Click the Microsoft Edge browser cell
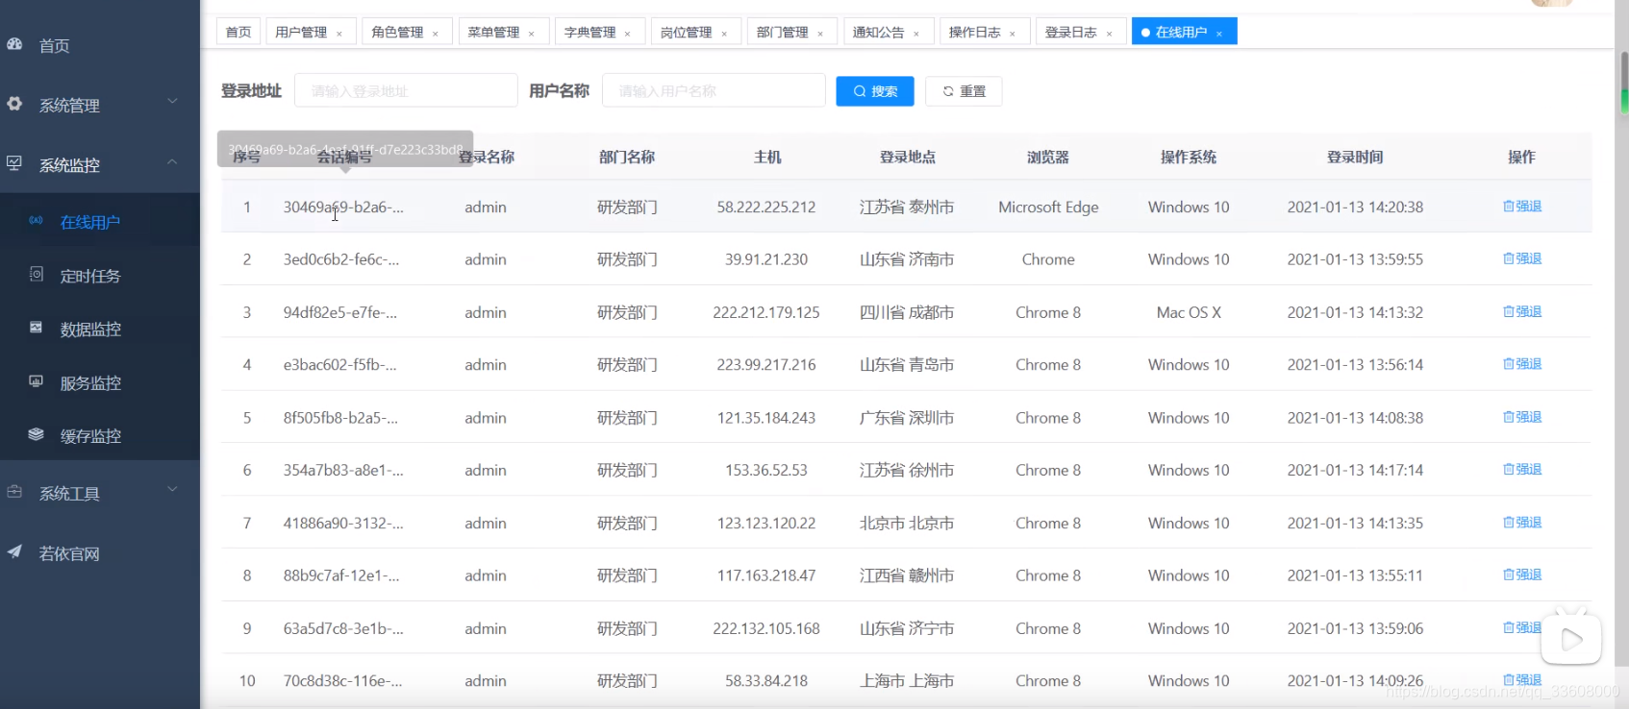The width and height of the screenshot is (1629, 709). coord(1048,207)
